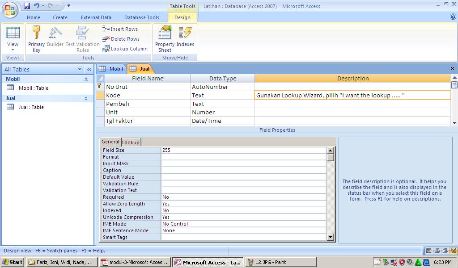This screenshot has width=458, height=268.
Task: Open the External Data tab
Action: [96, 17]
